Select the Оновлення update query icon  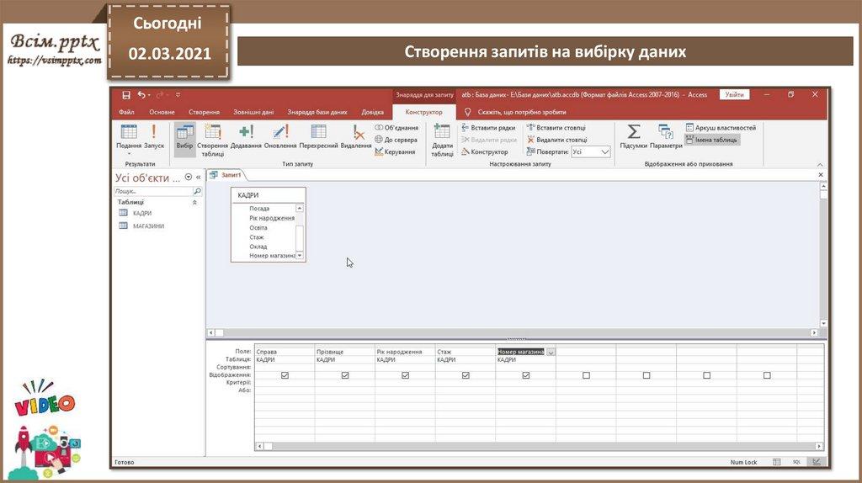pos(280,136)
